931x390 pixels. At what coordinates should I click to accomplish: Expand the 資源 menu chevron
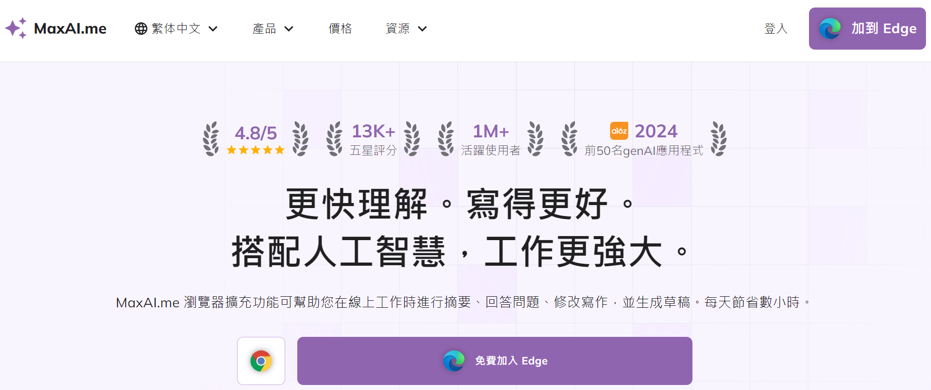422,29
